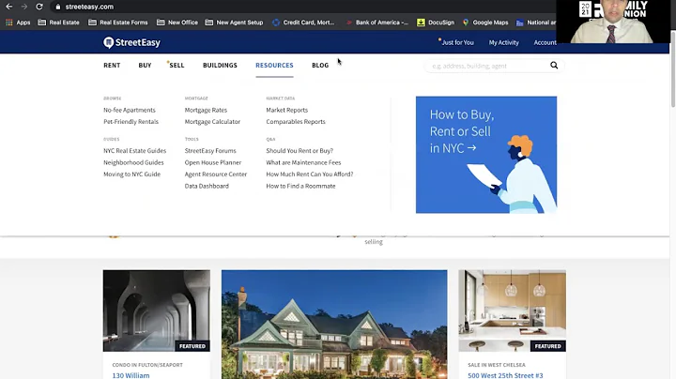The image size is (676, 379).
Task: Open the BLOG menu item
Action: tap(320, 65)
